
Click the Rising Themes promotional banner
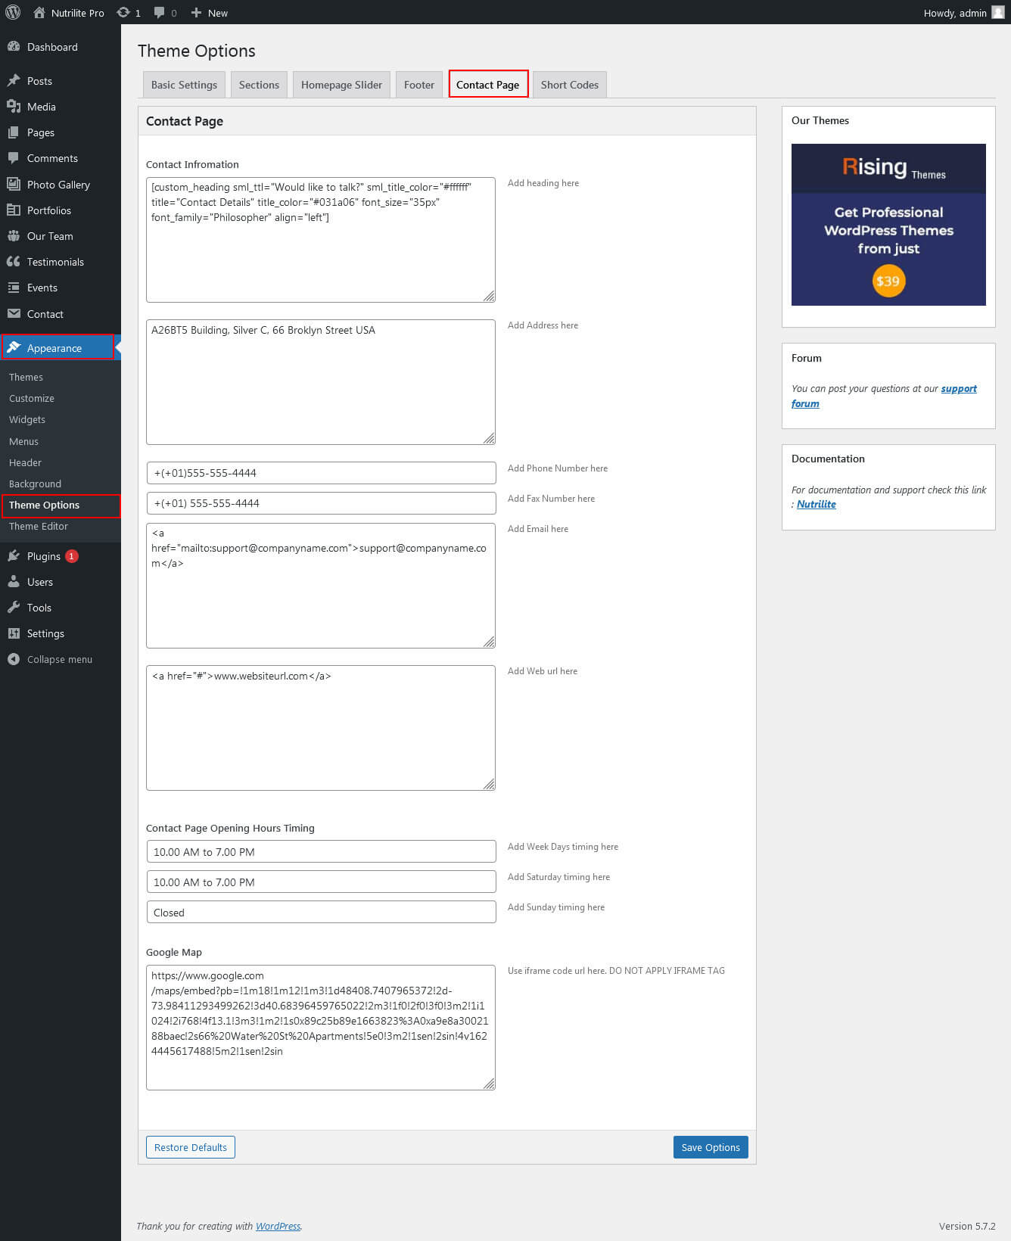888,225
